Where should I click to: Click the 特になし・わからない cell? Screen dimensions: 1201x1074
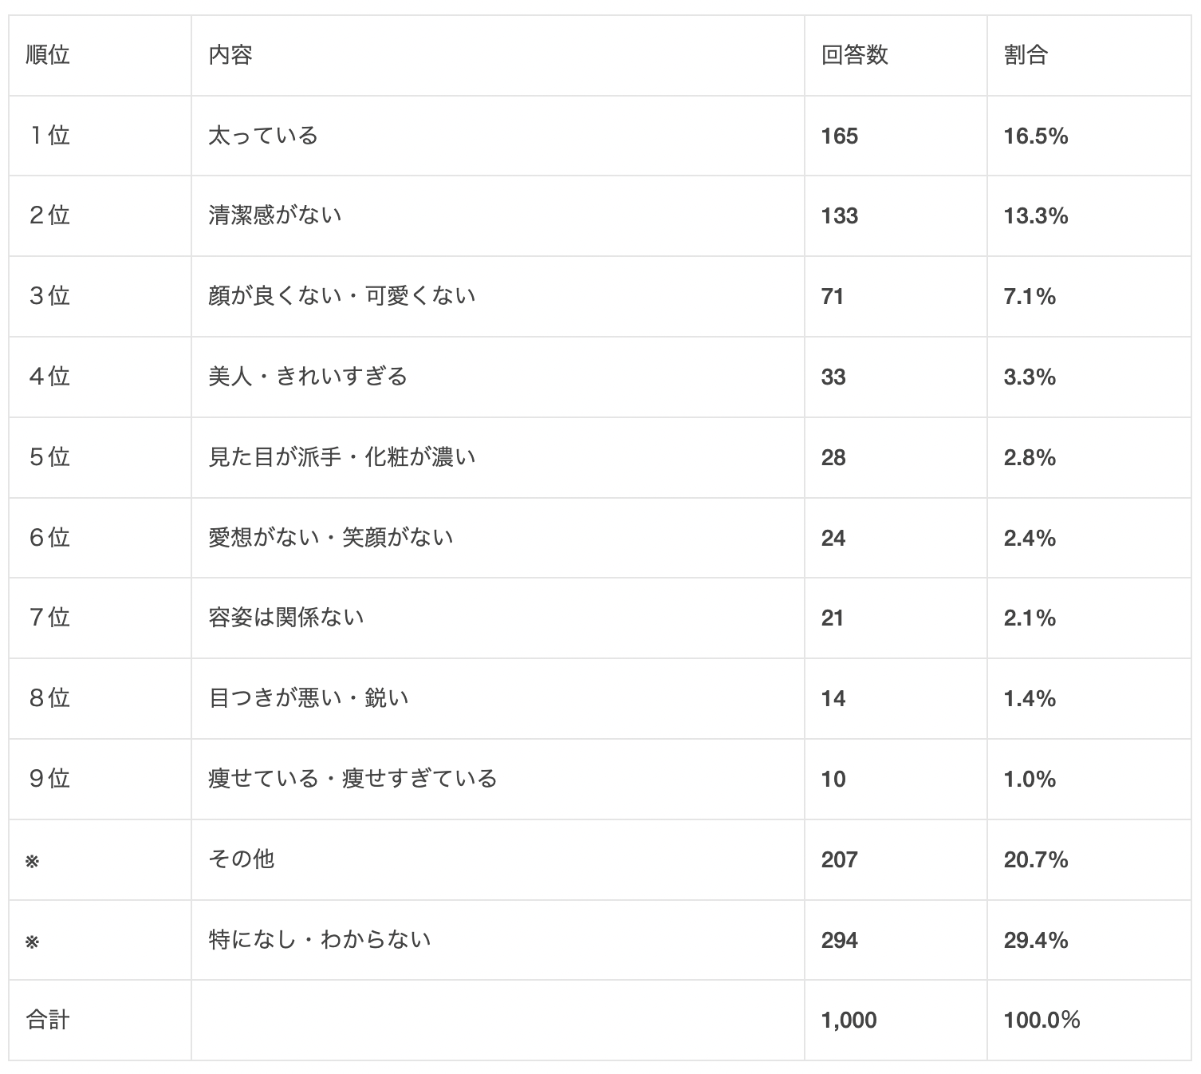point(320,940)
